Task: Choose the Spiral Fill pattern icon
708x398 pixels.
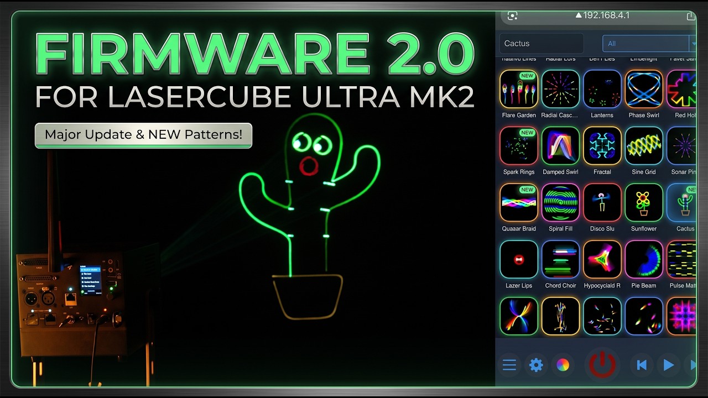Action: click(560, 202)
